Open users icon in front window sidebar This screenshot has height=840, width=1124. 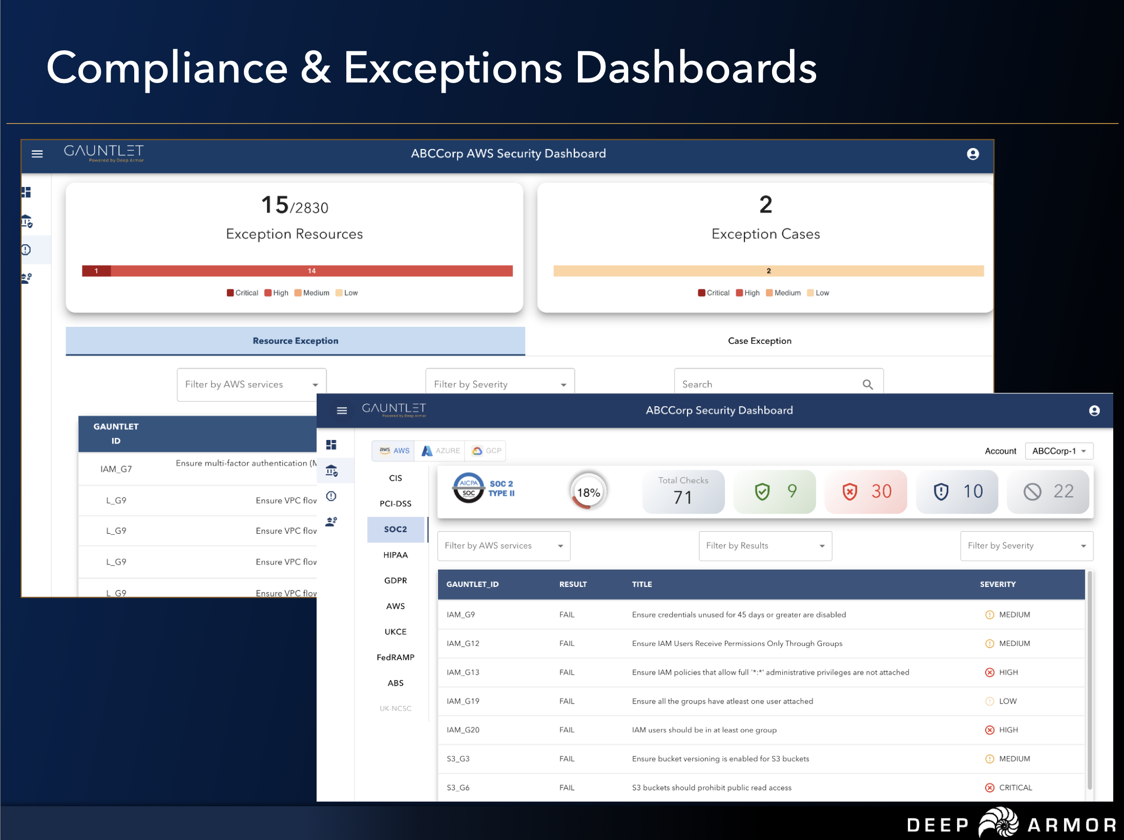331,521
